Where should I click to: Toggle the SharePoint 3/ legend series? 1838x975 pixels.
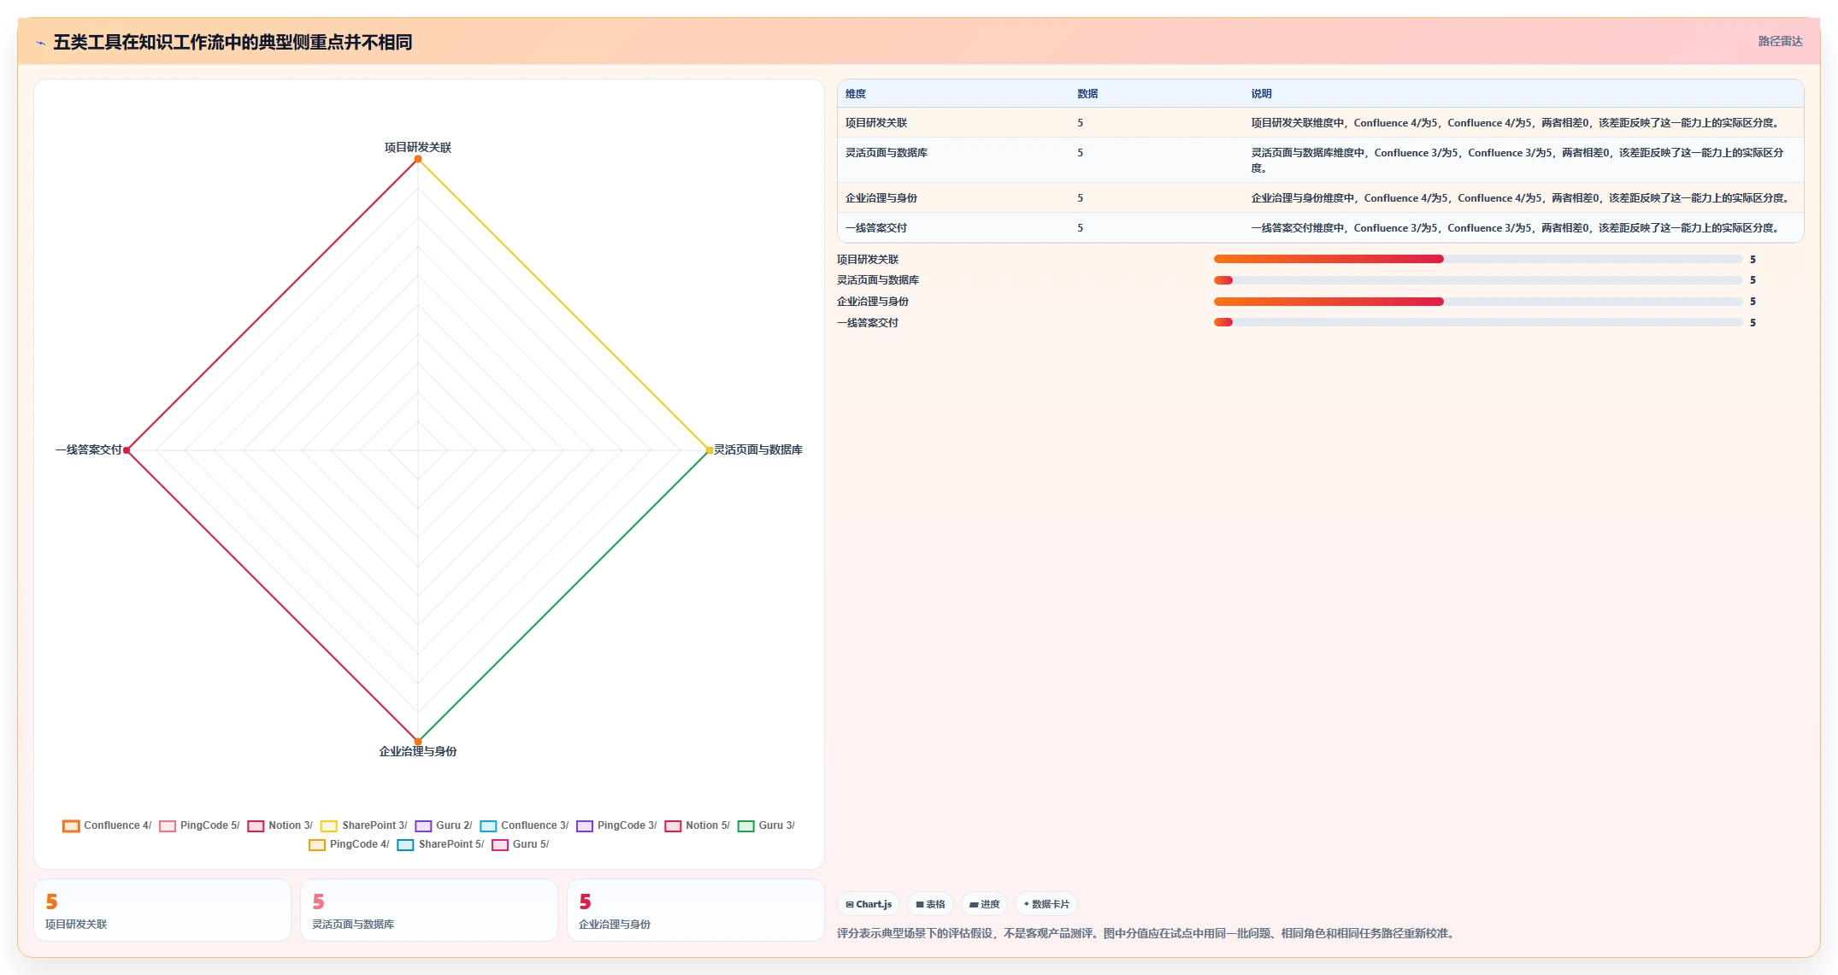(363, 825)
